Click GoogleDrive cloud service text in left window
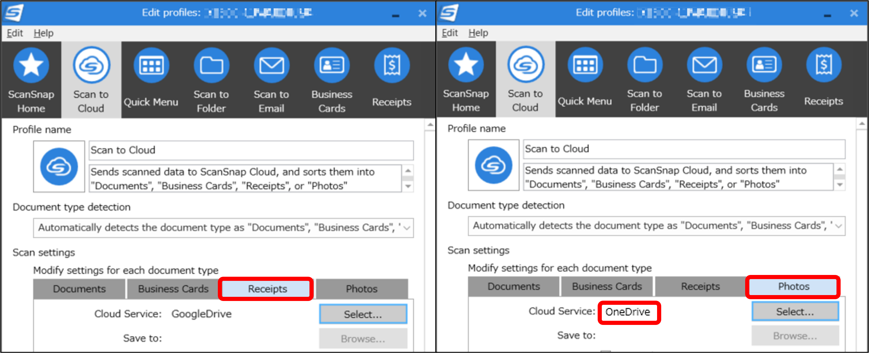 201,314
